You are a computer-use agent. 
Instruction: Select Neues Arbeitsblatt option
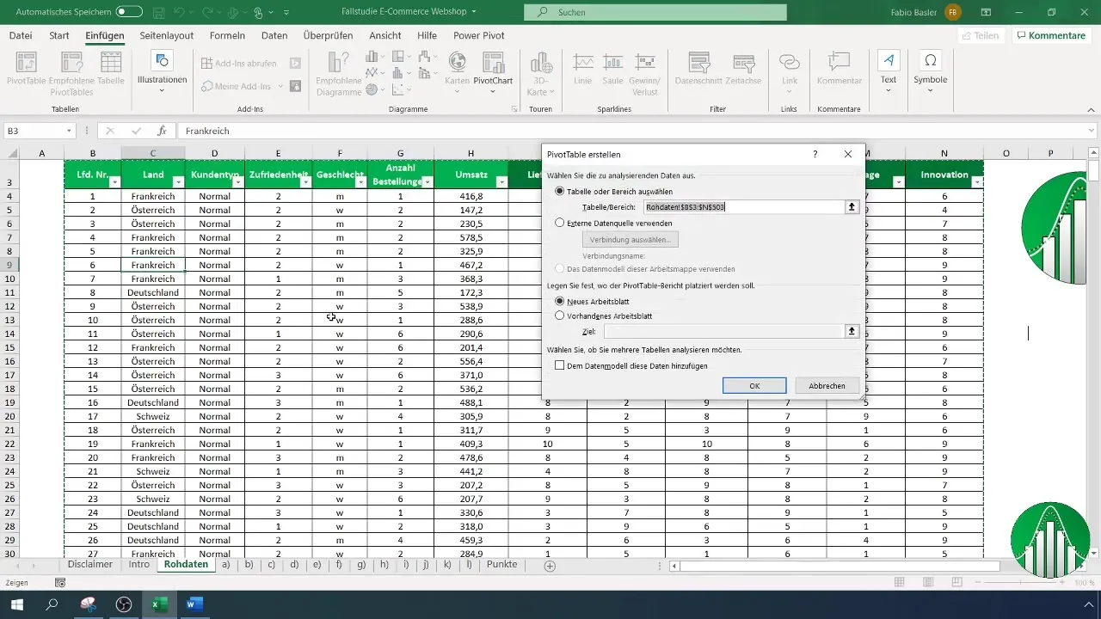(561, 302)
